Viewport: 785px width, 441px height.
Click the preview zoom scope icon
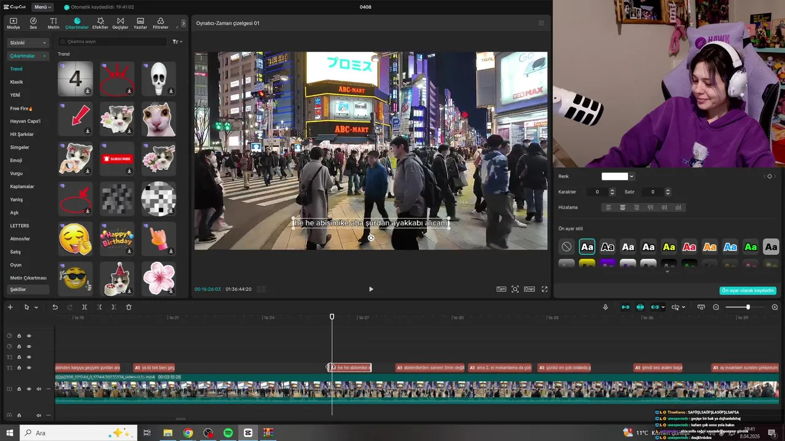tap(515, 289)
